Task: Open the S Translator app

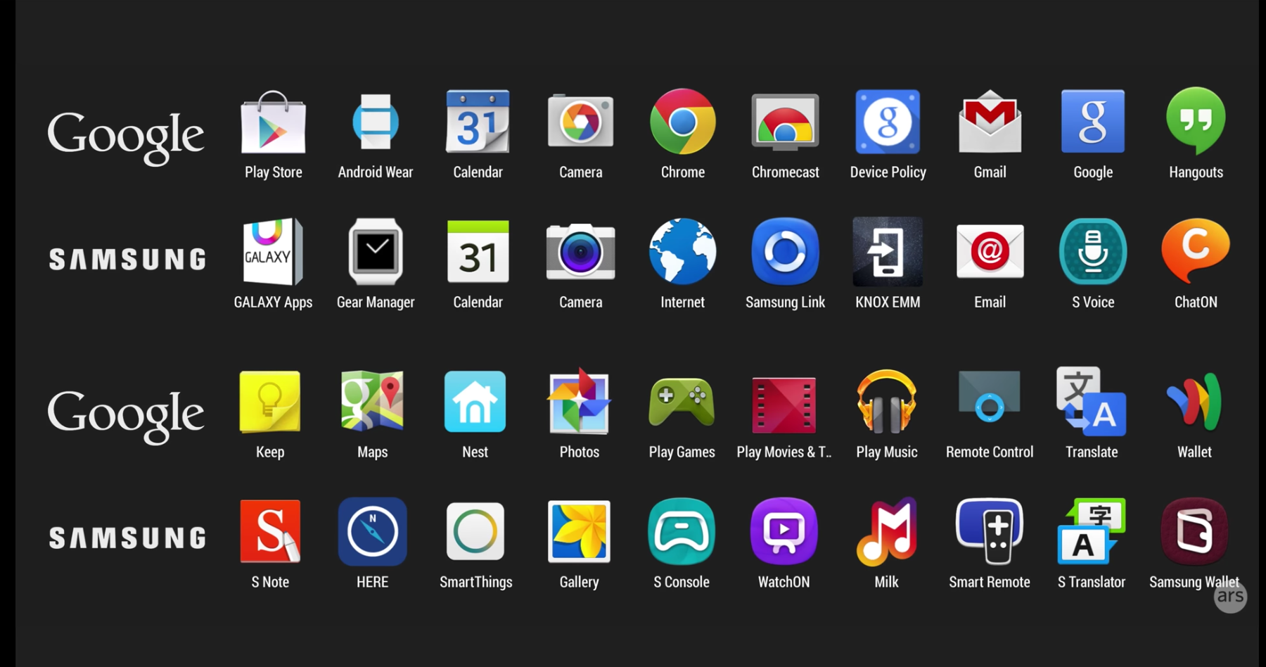Action: (x=1092, y=531)
